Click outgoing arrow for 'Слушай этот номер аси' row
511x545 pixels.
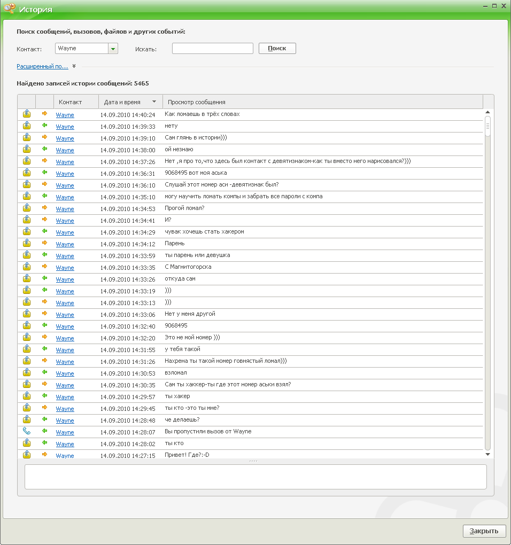point(44,184)
